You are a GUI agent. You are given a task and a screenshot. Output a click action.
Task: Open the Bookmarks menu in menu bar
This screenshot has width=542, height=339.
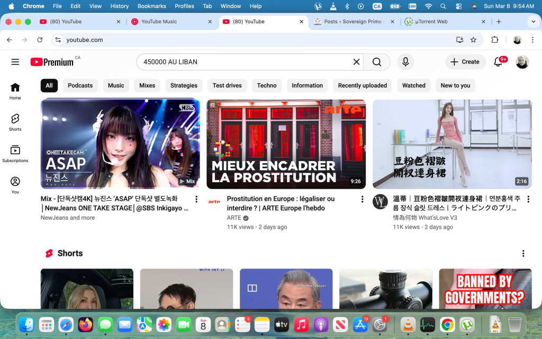pos(151,6)
